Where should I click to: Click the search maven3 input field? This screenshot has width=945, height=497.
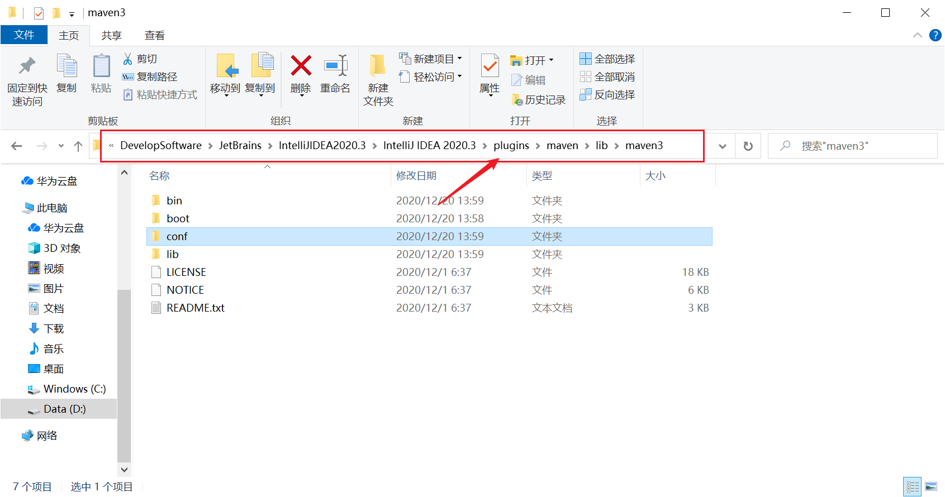pos(852,146)
